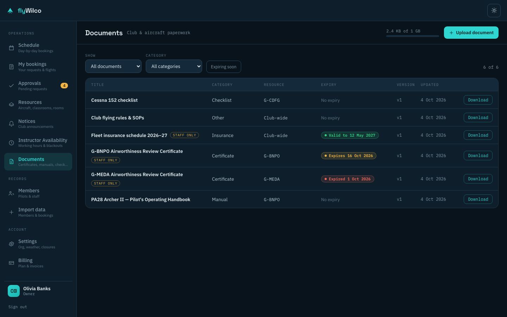Click the Cessna 152 checklist title

(114, 100)
